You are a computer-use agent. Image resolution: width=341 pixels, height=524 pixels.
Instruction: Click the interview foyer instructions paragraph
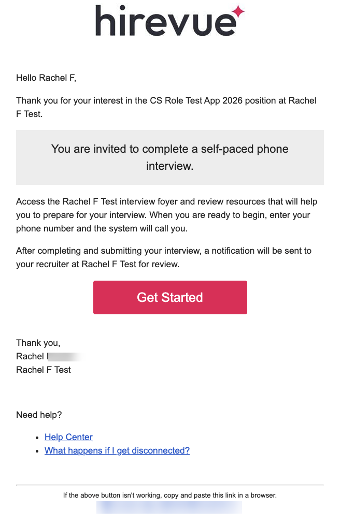[167, 215]
